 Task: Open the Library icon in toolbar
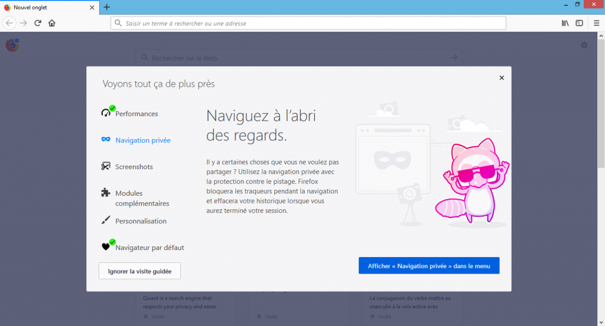(565, 23)
